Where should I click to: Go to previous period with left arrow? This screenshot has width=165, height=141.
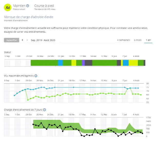[x=23, y=40]
